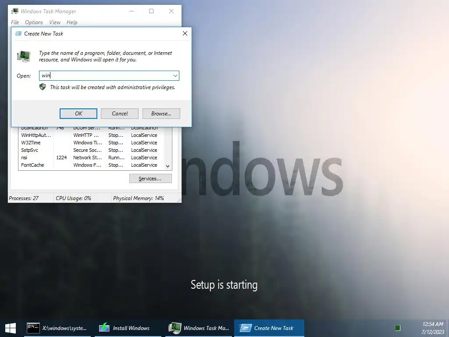The image size is (449, 337).
Task: Click the Task Manager title bar icon
Action: point(15,11)
